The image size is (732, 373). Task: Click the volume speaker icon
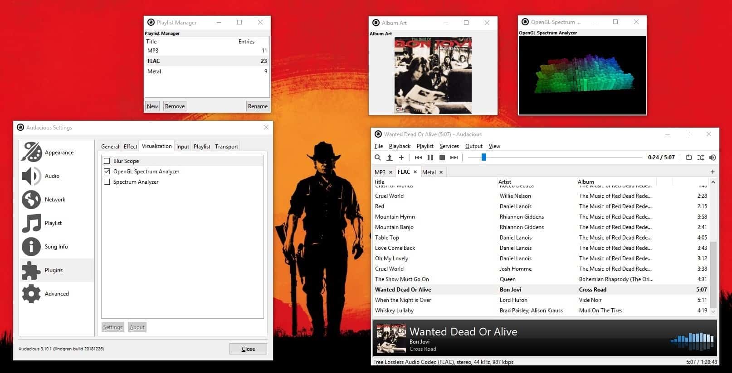[x=712, y=158]
